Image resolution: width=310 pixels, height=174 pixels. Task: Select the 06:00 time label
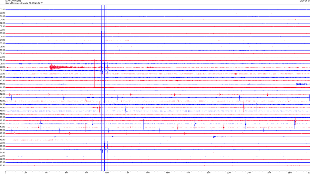click(2, 50)
